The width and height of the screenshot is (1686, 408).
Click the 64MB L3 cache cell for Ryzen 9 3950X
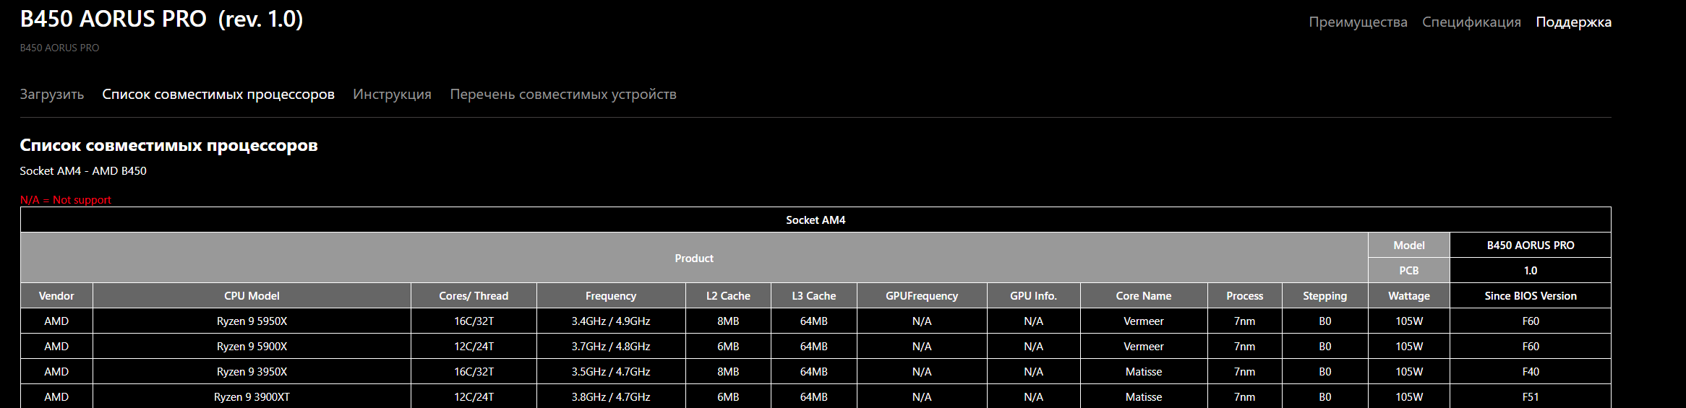pyautogui.click(x=813, y=372)
